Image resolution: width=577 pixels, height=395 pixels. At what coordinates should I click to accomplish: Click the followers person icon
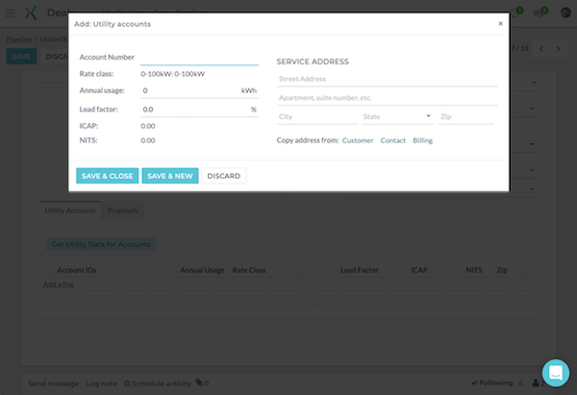pyautogui.click(x=536, y=383)
